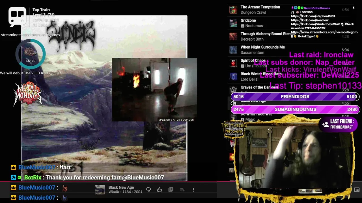Image resolution: width=362 pixels, height=203 pixels.
Task: Click the SUBADINGDONGS goal progress bar
Action: [x=295, y=109]
